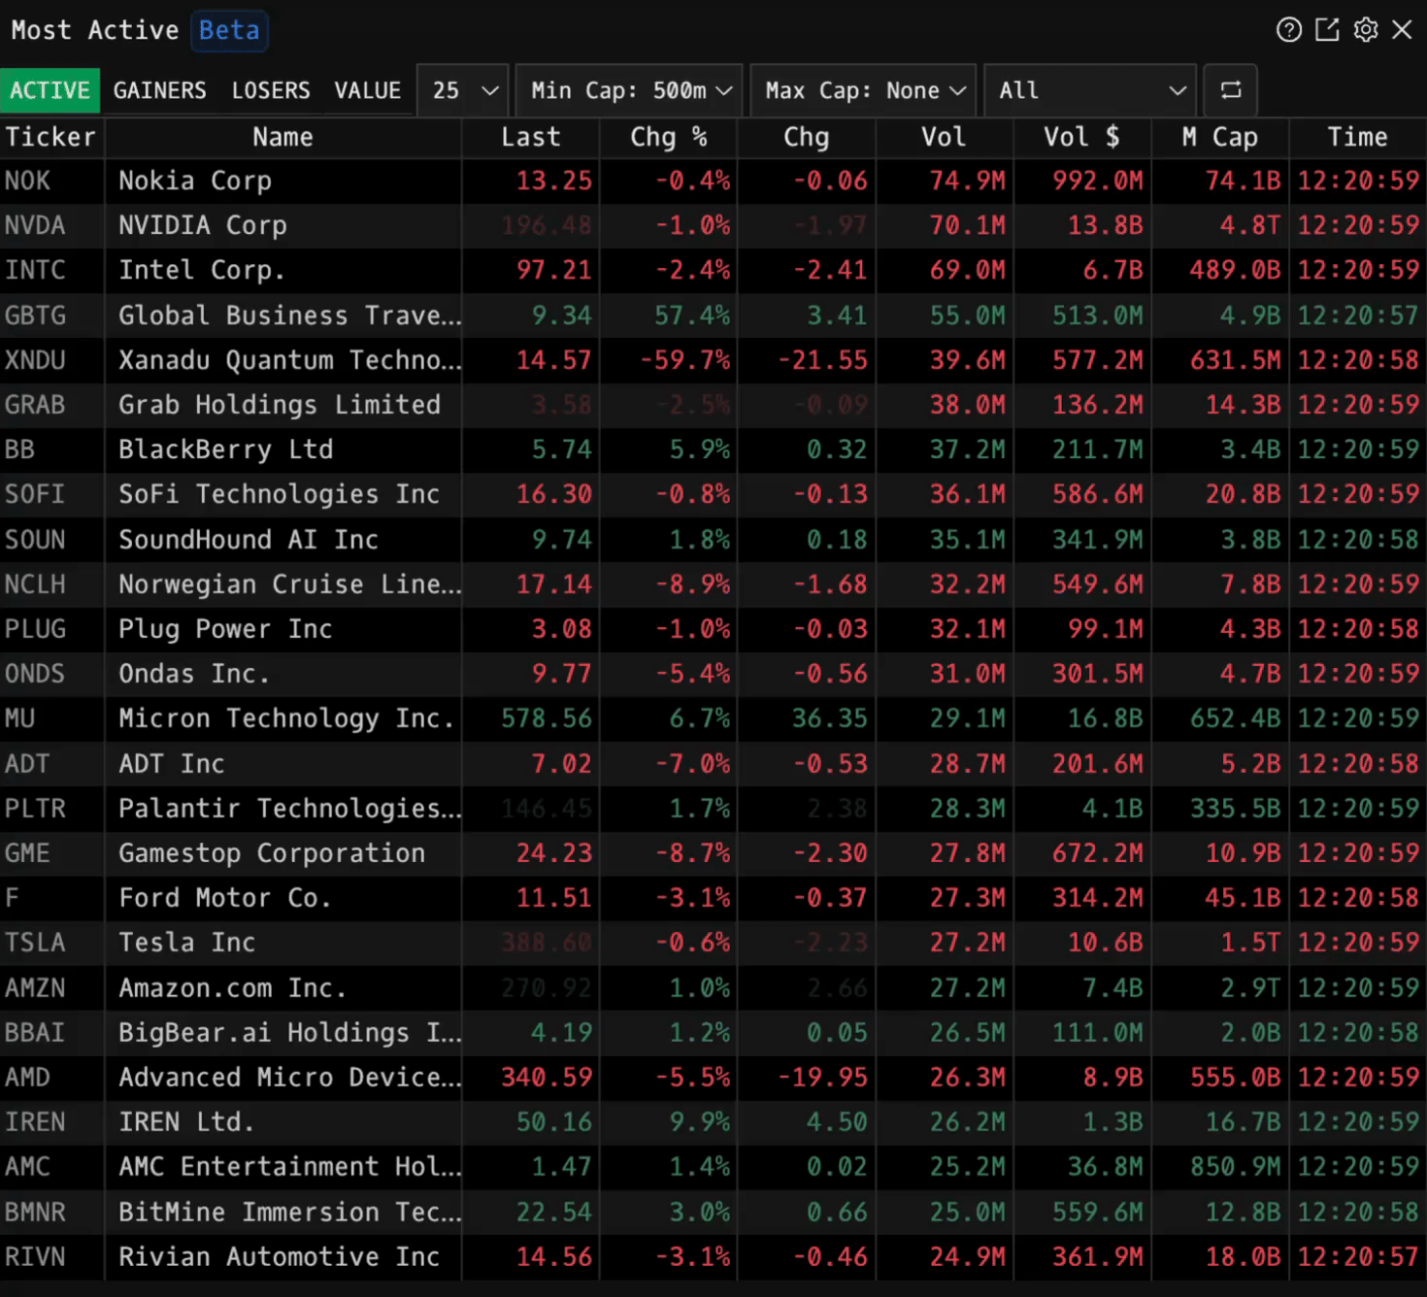Sort by the Last column header

[530, 137]
